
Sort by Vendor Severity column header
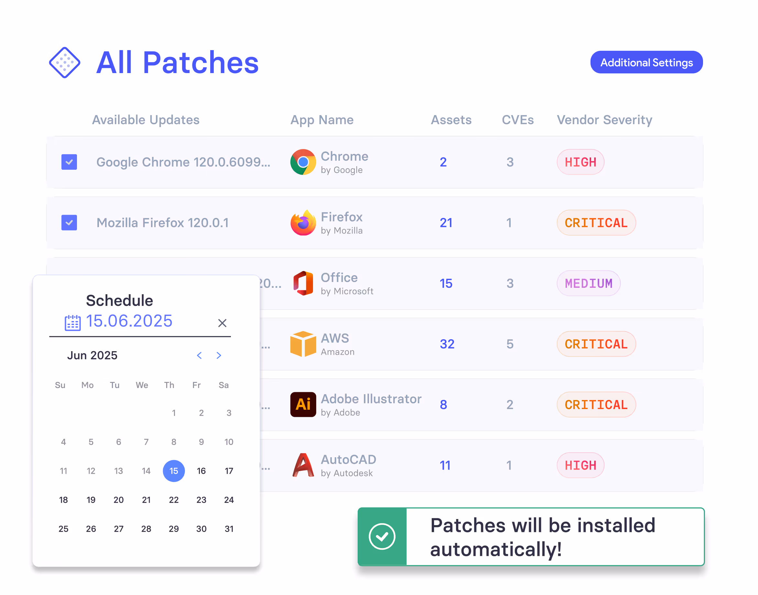604,120
